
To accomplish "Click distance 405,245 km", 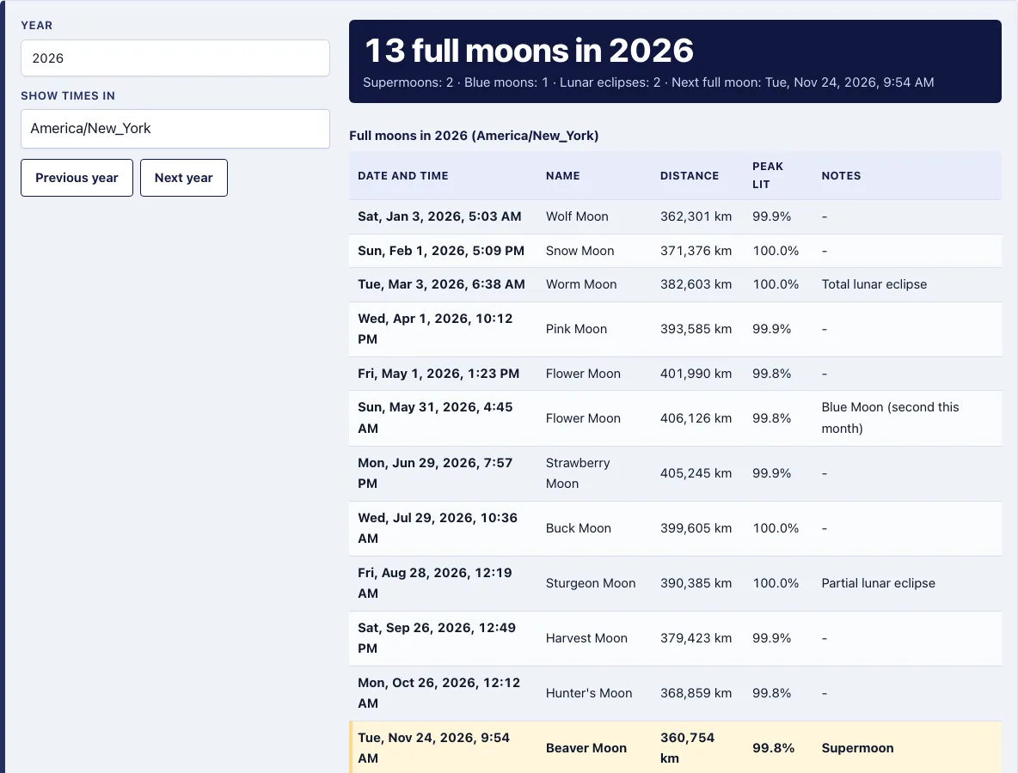I will pyautogui.click(x=696, y=473).
